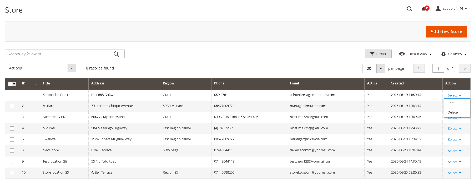The width and height of the screenshot is (474, 183).
Task: Open the Default View eye icon
Action: (x=402, y=54)
